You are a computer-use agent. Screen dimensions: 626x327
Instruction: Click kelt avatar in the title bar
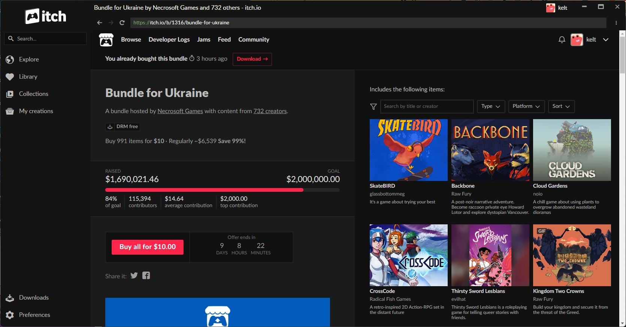coord(550,8)
